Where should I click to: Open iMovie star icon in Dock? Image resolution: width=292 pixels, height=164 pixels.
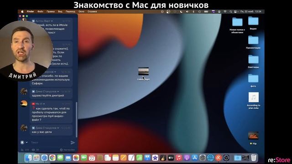(x=155, y=158)
